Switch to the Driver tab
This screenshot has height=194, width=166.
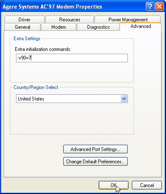25,20
